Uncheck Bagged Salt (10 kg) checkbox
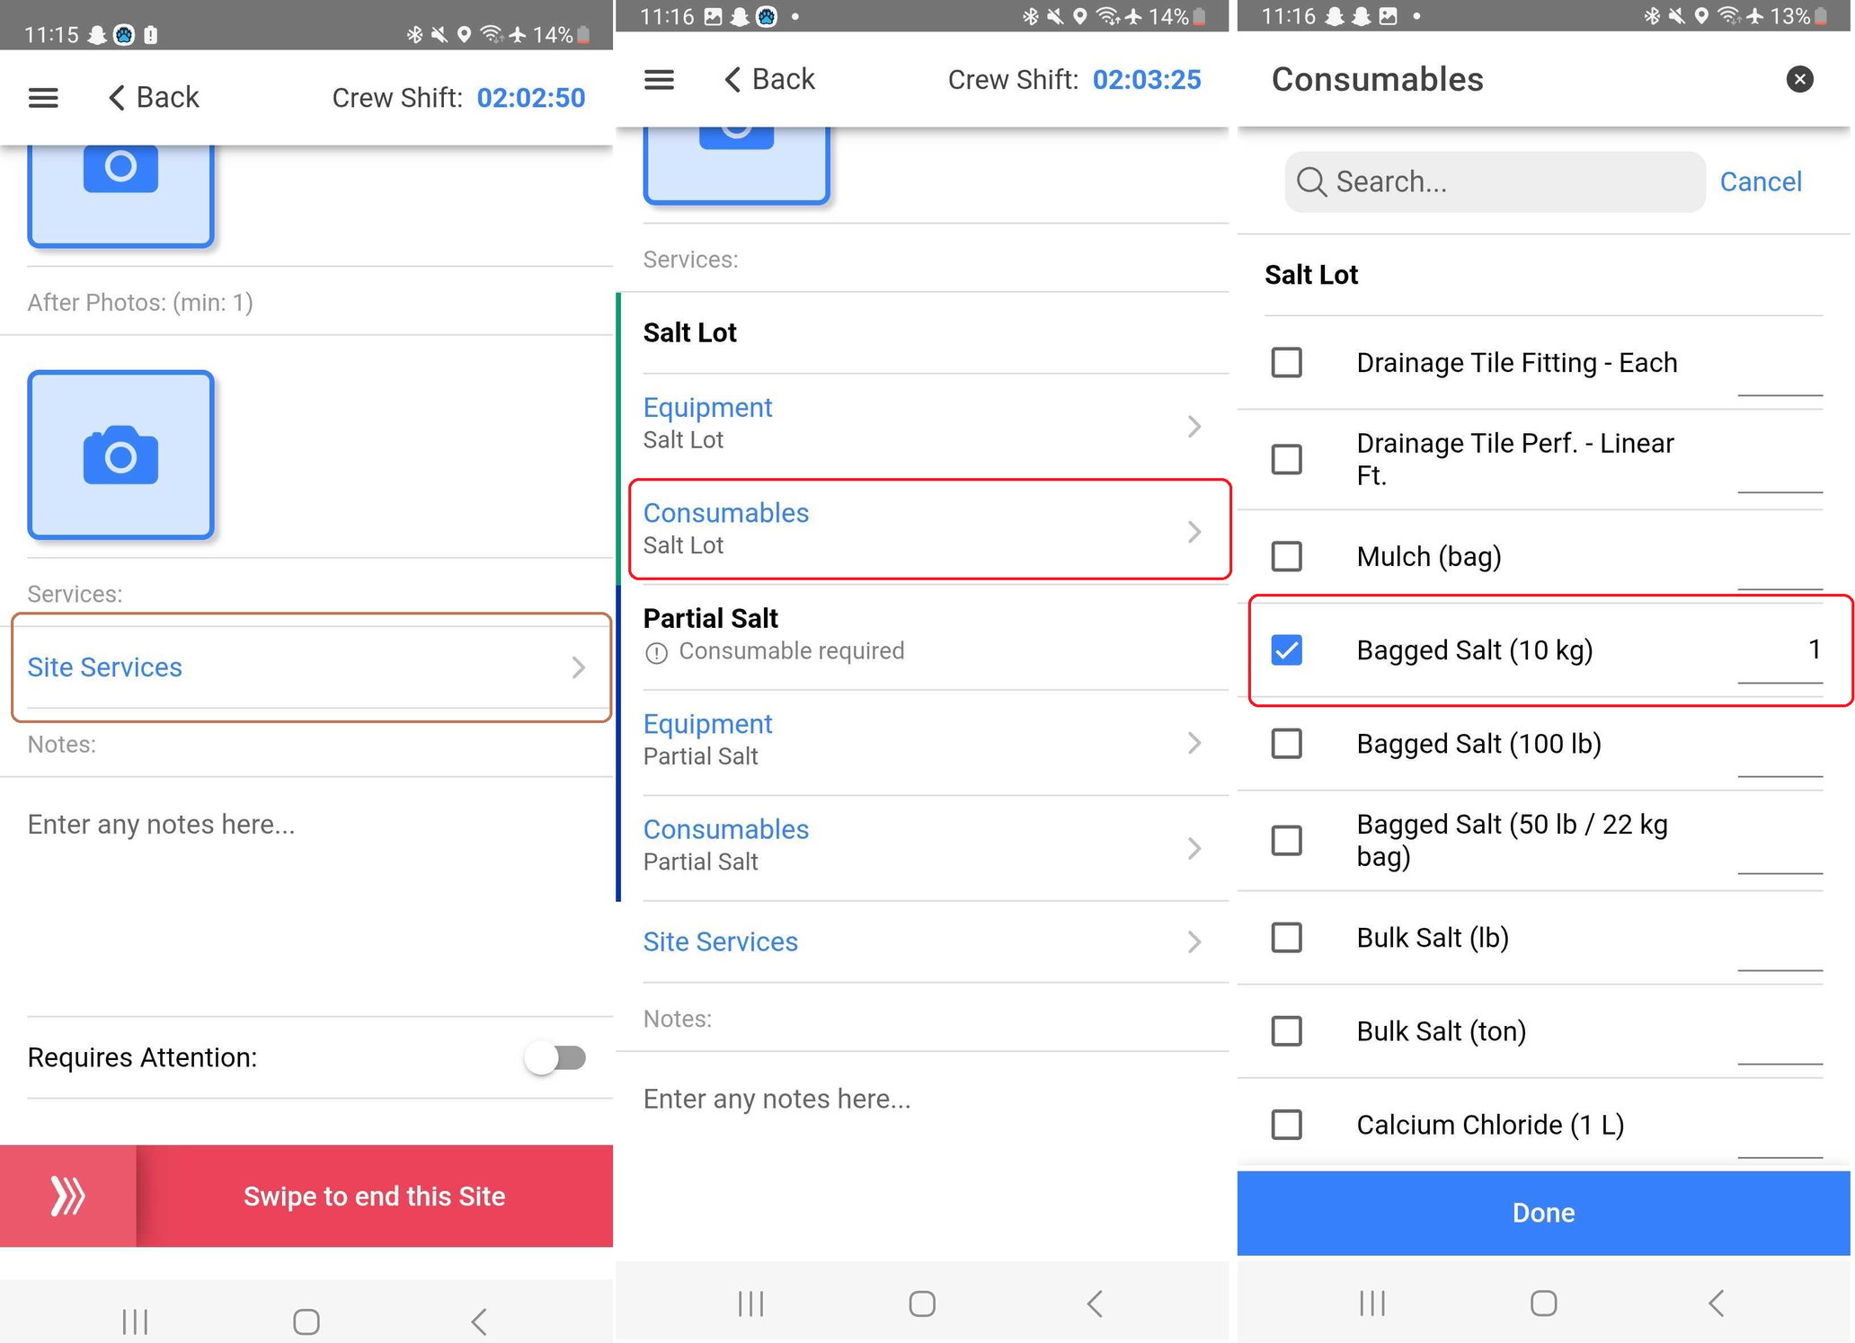Viewport: 1855px width, 1343px height. (x=1286, y=649)
